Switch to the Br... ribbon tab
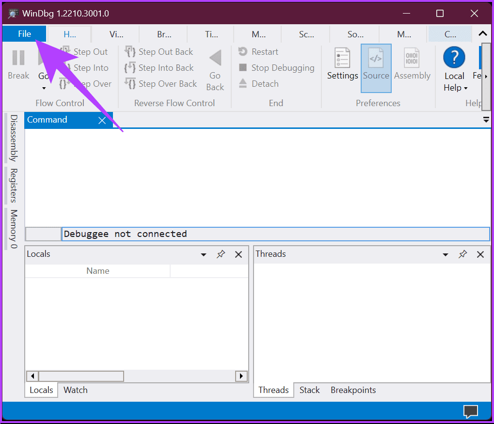Viewport: 494px width, 424px height. click(164, 34)
